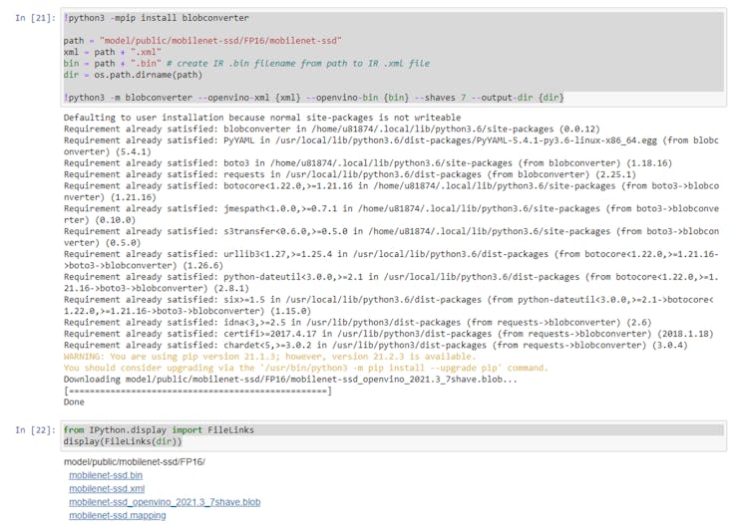738x528 pixels.
Task: Select the In [22] cell prompt
Action: pos(35,429)
